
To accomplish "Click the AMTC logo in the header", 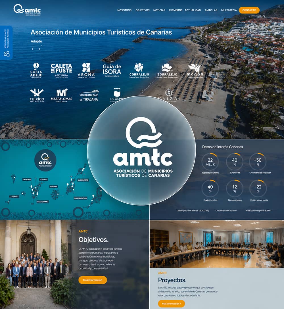I will 27,10.
